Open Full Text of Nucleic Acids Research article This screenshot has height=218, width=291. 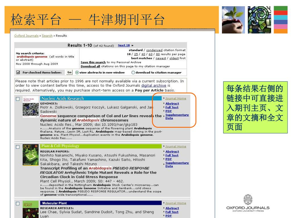coord(172,107)
